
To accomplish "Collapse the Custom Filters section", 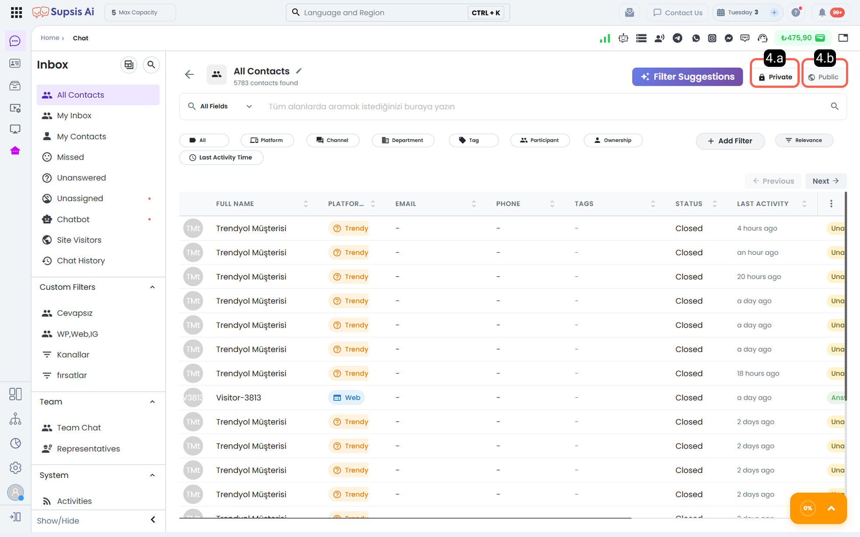I will [152, 287].
